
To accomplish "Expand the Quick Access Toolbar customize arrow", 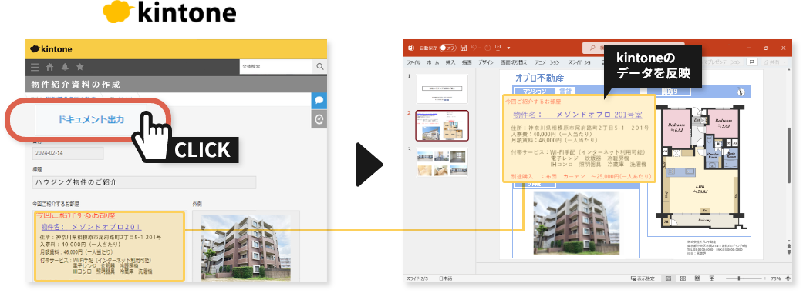I will pyautogui.click(x=508, y=48).
